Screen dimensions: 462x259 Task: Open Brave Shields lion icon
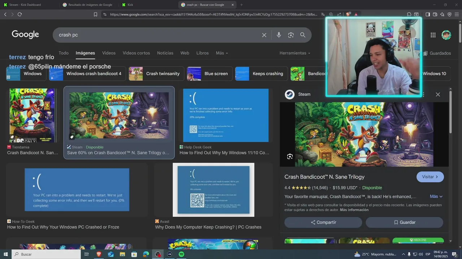pos(348,14)
